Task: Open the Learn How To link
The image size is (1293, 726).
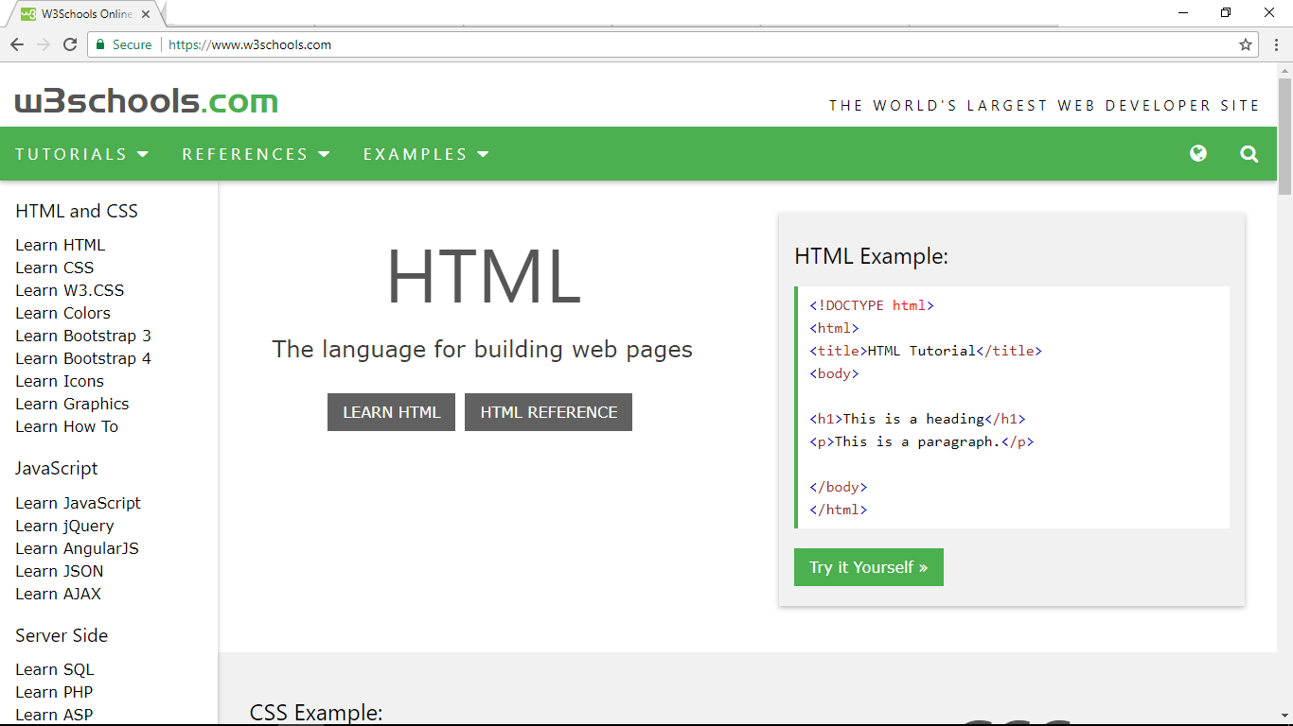Action: click(67, 426)
